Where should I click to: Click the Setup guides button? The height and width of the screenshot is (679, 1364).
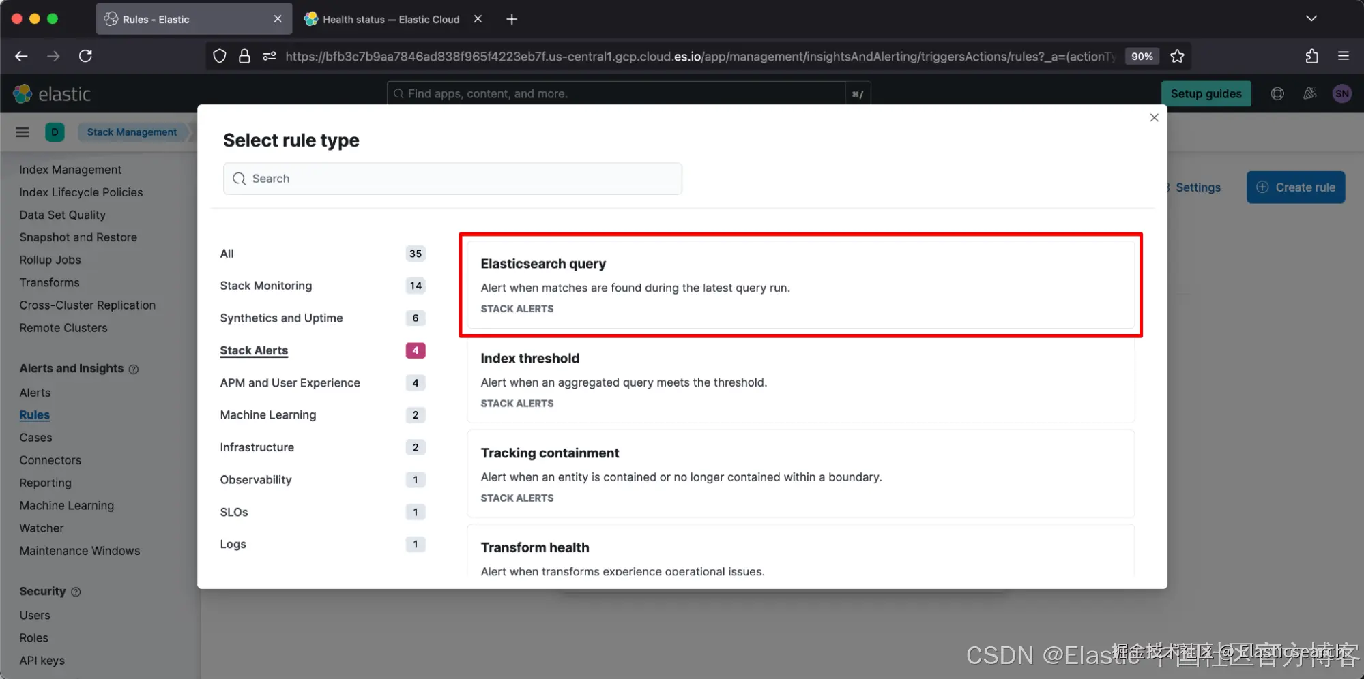click(x=1206, y=93)
